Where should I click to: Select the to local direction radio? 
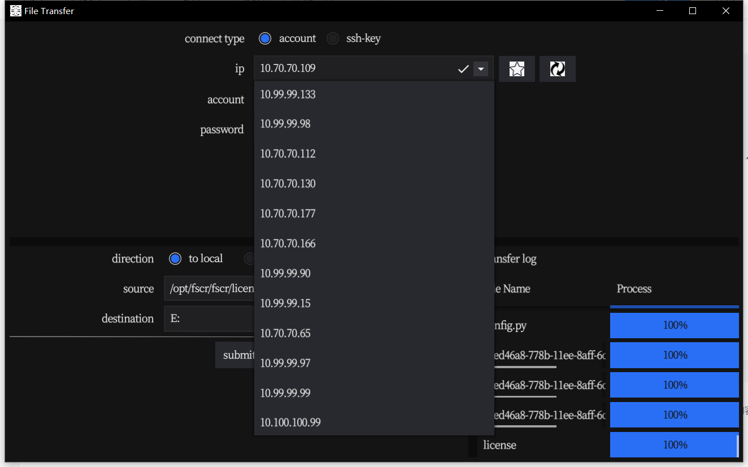tap(175, 259)
